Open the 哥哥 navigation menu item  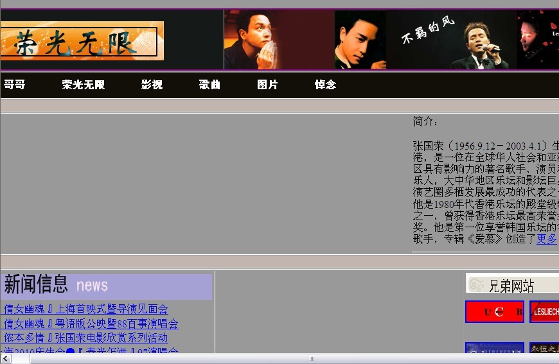pos(14,85)
